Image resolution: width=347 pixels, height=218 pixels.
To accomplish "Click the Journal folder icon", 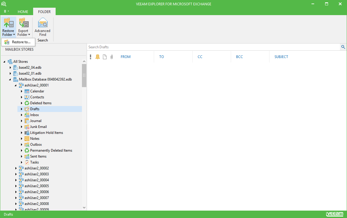I will (27, 121).
